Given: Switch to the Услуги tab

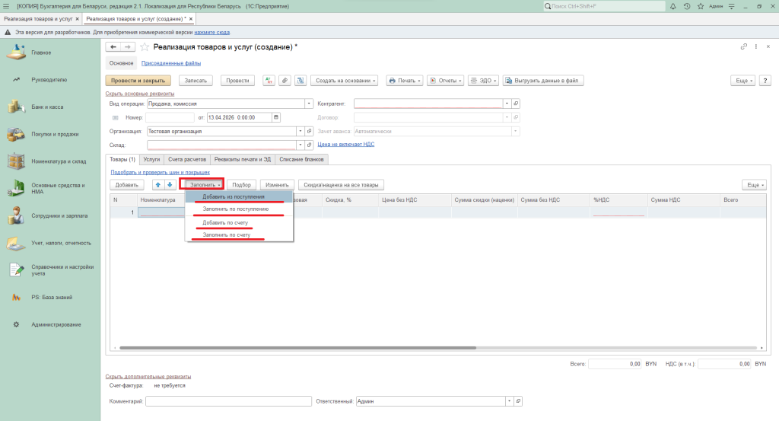Looking at the screenshot, I should tap(151, 159).
